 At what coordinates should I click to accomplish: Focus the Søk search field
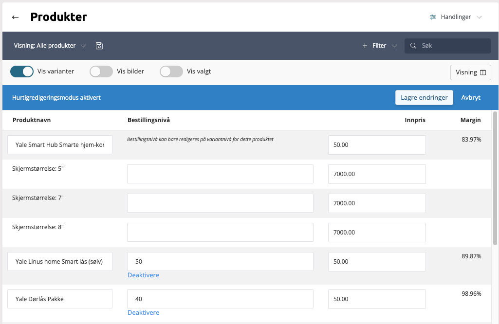click(x=447, y=46)
